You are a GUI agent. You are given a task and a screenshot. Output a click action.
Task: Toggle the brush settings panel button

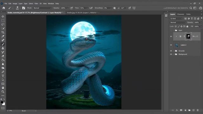[23, 8]
